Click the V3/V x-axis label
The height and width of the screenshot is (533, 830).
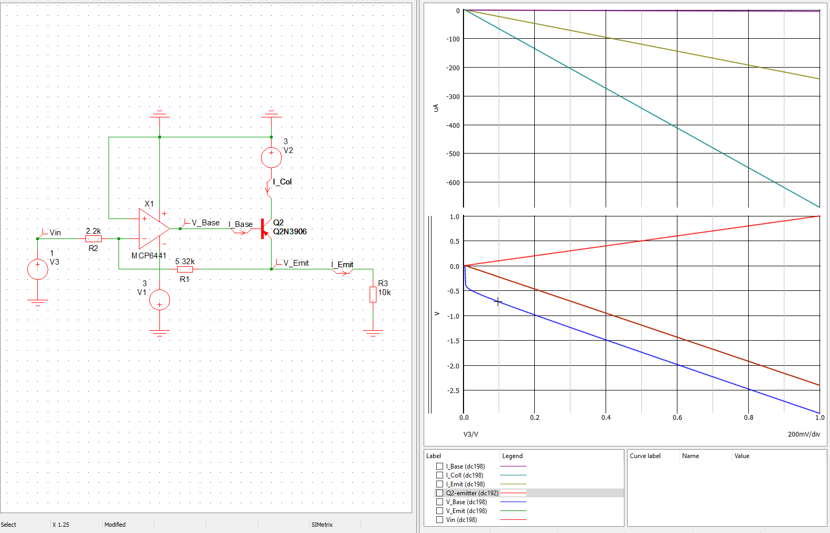point(471,434)
